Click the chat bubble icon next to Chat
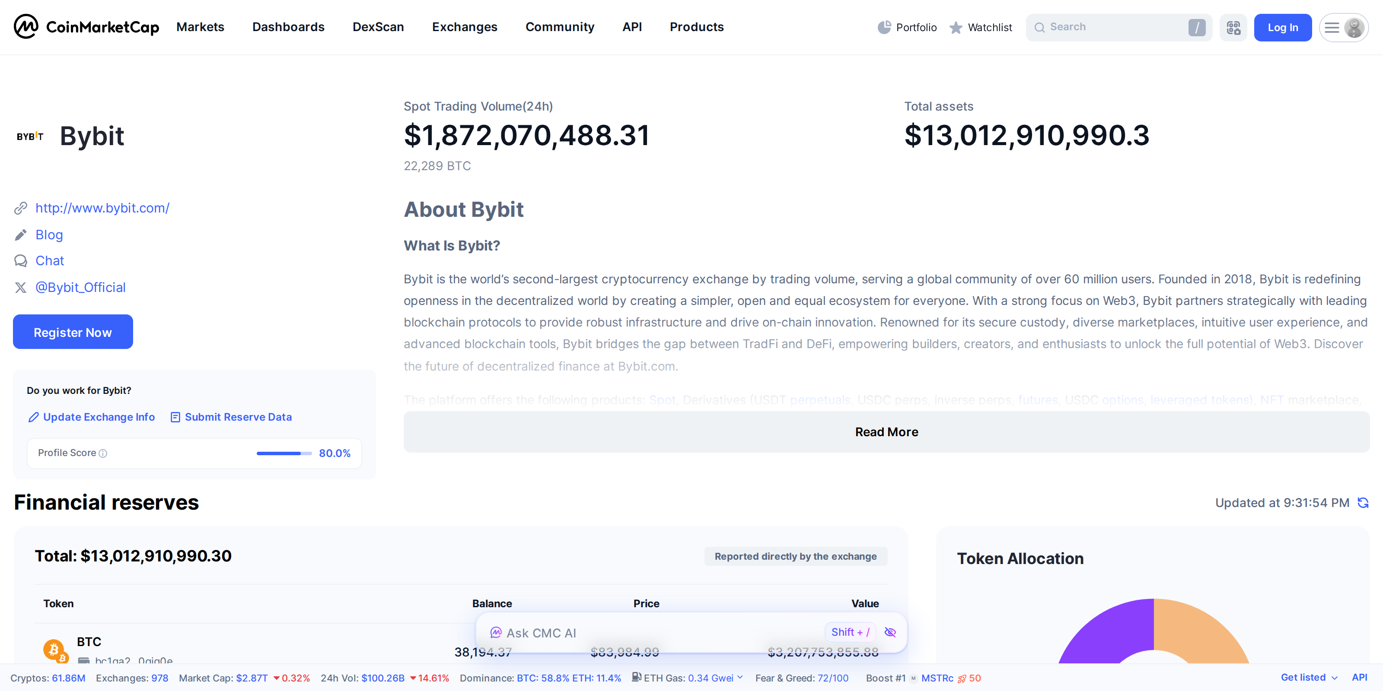Viewport: 1383px width, 691px height. tap(20, 261)
